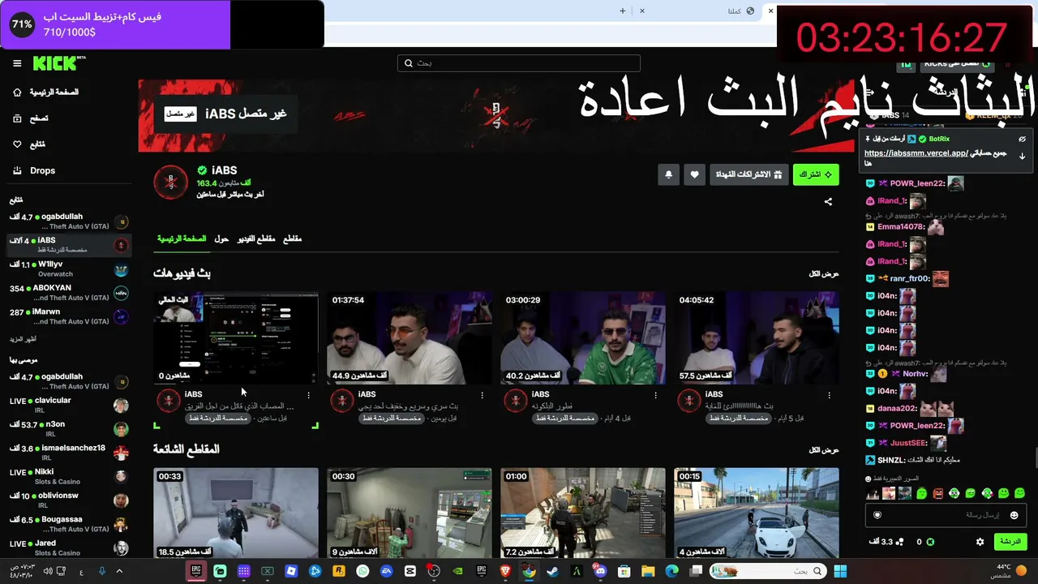
Task: Click the green Kicks balance icon
Action: point(930,542)
